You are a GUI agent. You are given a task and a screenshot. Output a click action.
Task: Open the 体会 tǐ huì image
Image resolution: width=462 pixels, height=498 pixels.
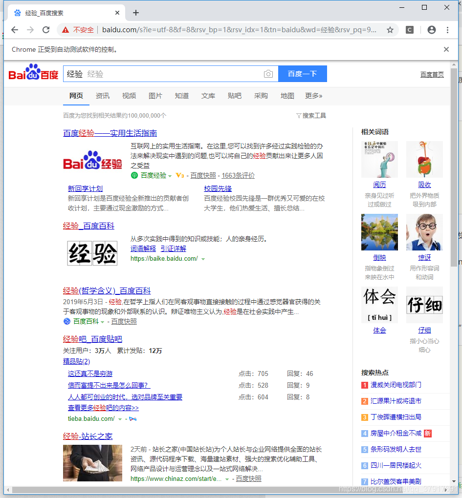coord(379,305)
